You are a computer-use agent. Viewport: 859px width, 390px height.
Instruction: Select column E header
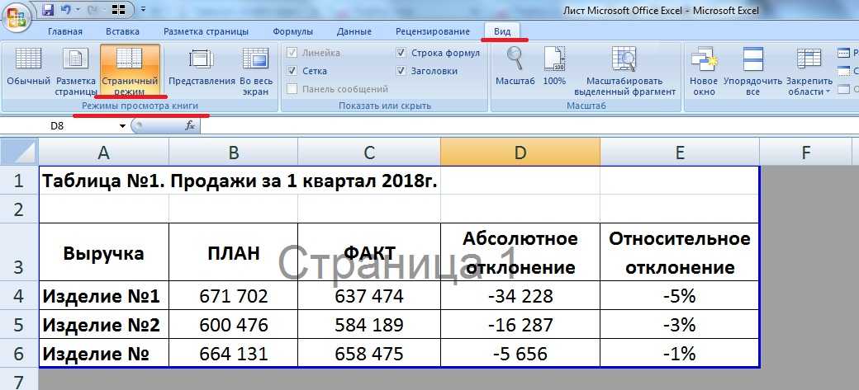pyautogui.click(x=679, y=152)
